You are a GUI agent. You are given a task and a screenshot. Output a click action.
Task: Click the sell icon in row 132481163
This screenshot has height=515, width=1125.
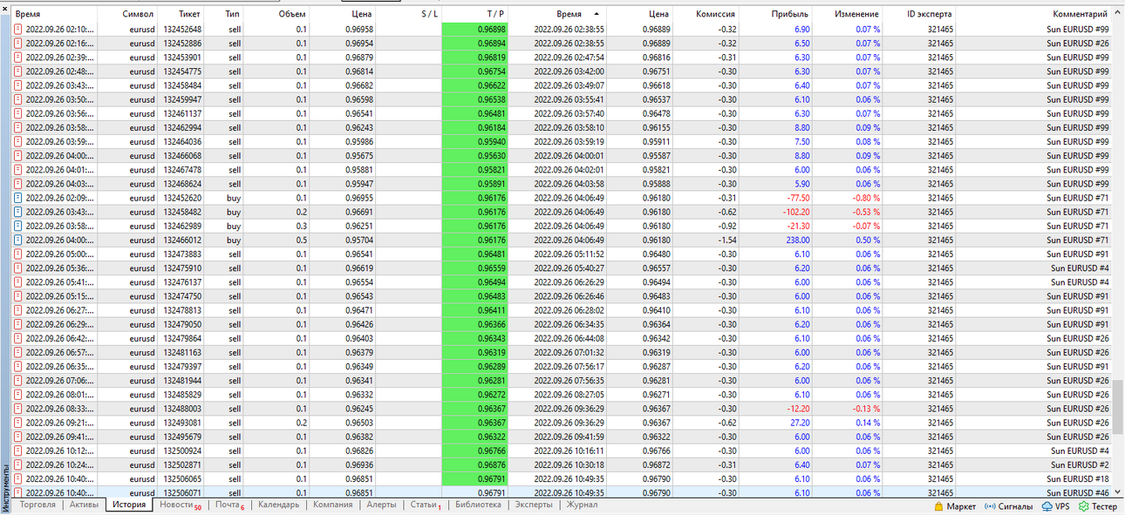(18, 352)
